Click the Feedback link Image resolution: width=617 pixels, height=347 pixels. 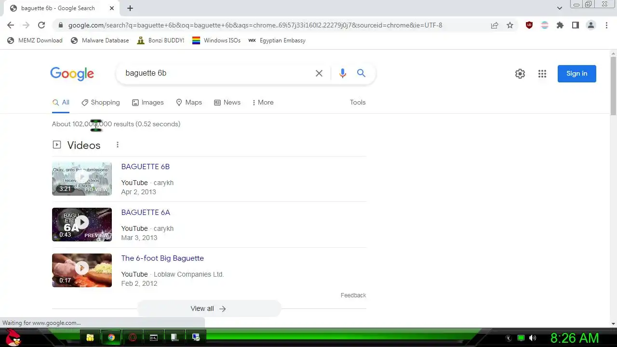tap(353, 295)
